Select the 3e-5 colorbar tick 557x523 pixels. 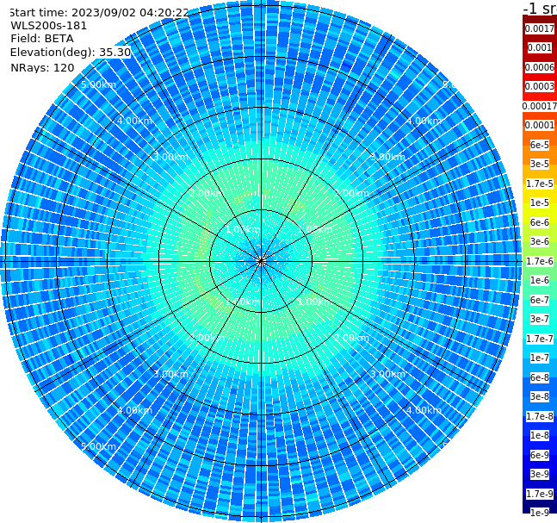point(540,164)
